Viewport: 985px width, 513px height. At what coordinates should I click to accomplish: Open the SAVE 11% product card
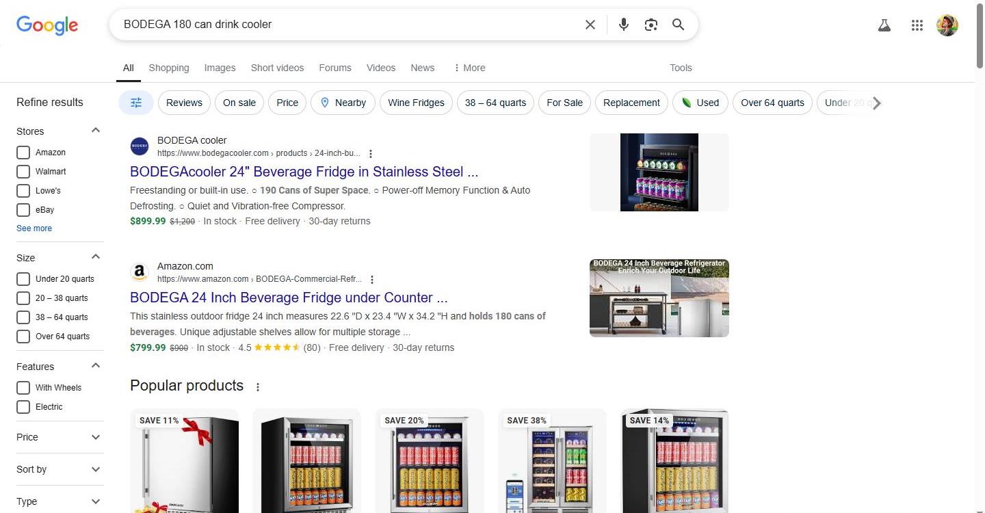[185, 461]
